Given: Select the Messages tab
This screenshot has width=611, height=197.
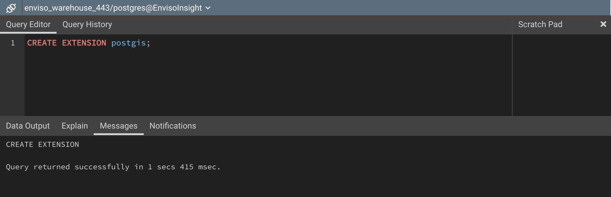Looking at the screenshot, I should point(118,126).
